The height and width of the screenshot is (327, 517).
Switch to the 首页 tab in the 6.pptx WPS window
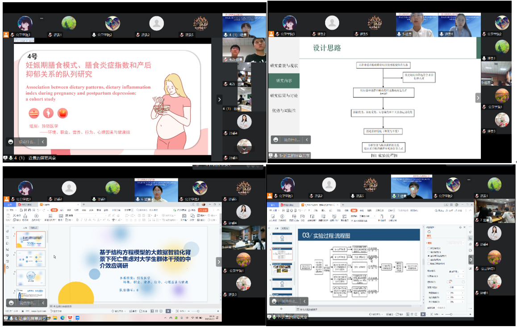9,205
